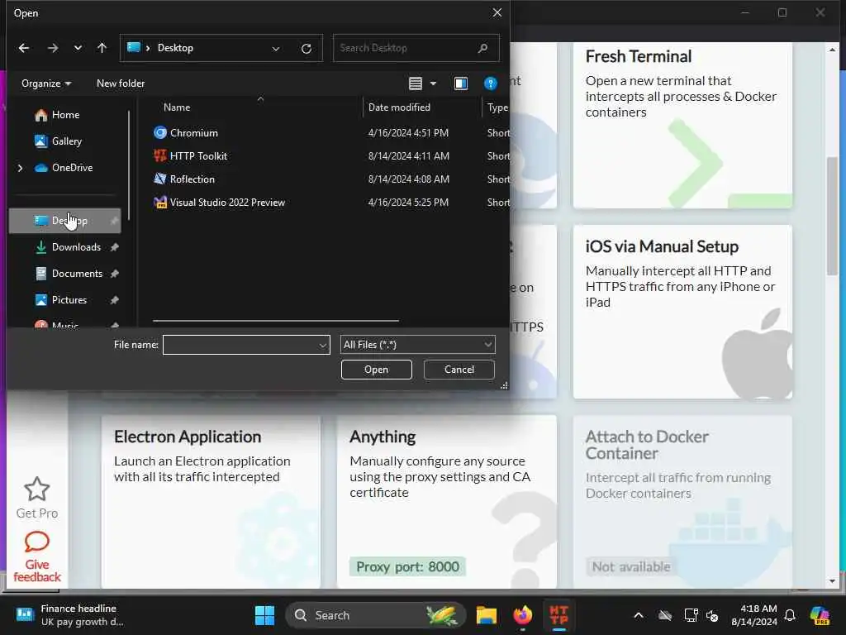Screen dimensions: 846x635
Task: Open the Organize menu
Action: pos(46,84)
